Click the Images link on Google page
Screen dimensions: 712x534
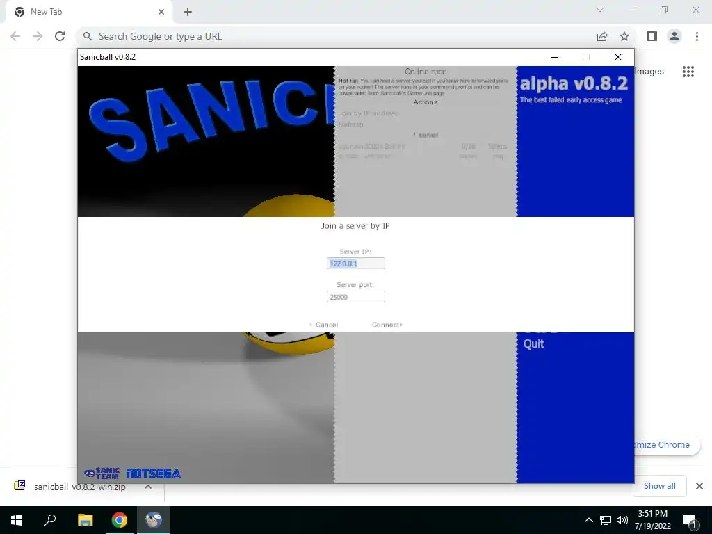[x=649, y=72]
